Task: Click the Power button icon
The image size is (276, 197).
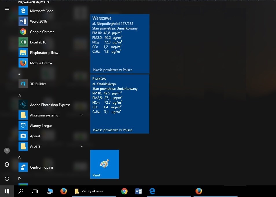Action: pyautogui.click(x=7, y=178)
